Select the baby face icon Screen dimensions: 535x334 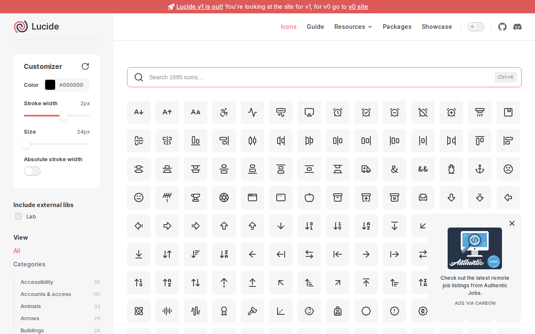click(309, 311)
